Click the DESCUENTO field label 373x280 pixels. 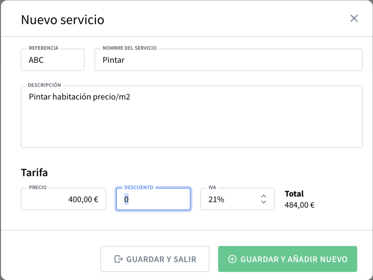coord(139,188)
